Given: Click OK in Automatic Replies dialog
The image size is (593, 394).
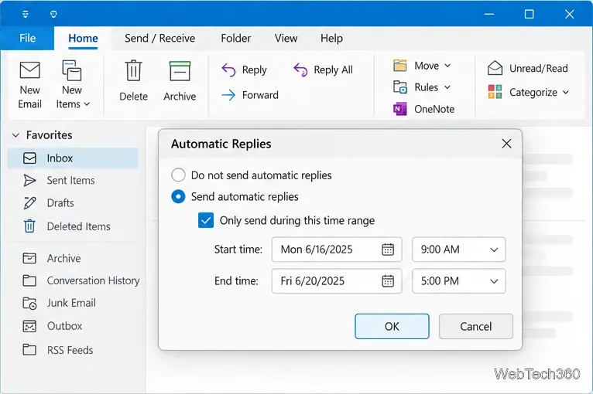Looking at the screenshot, I should pyautogui.click(x=392, y=327).
